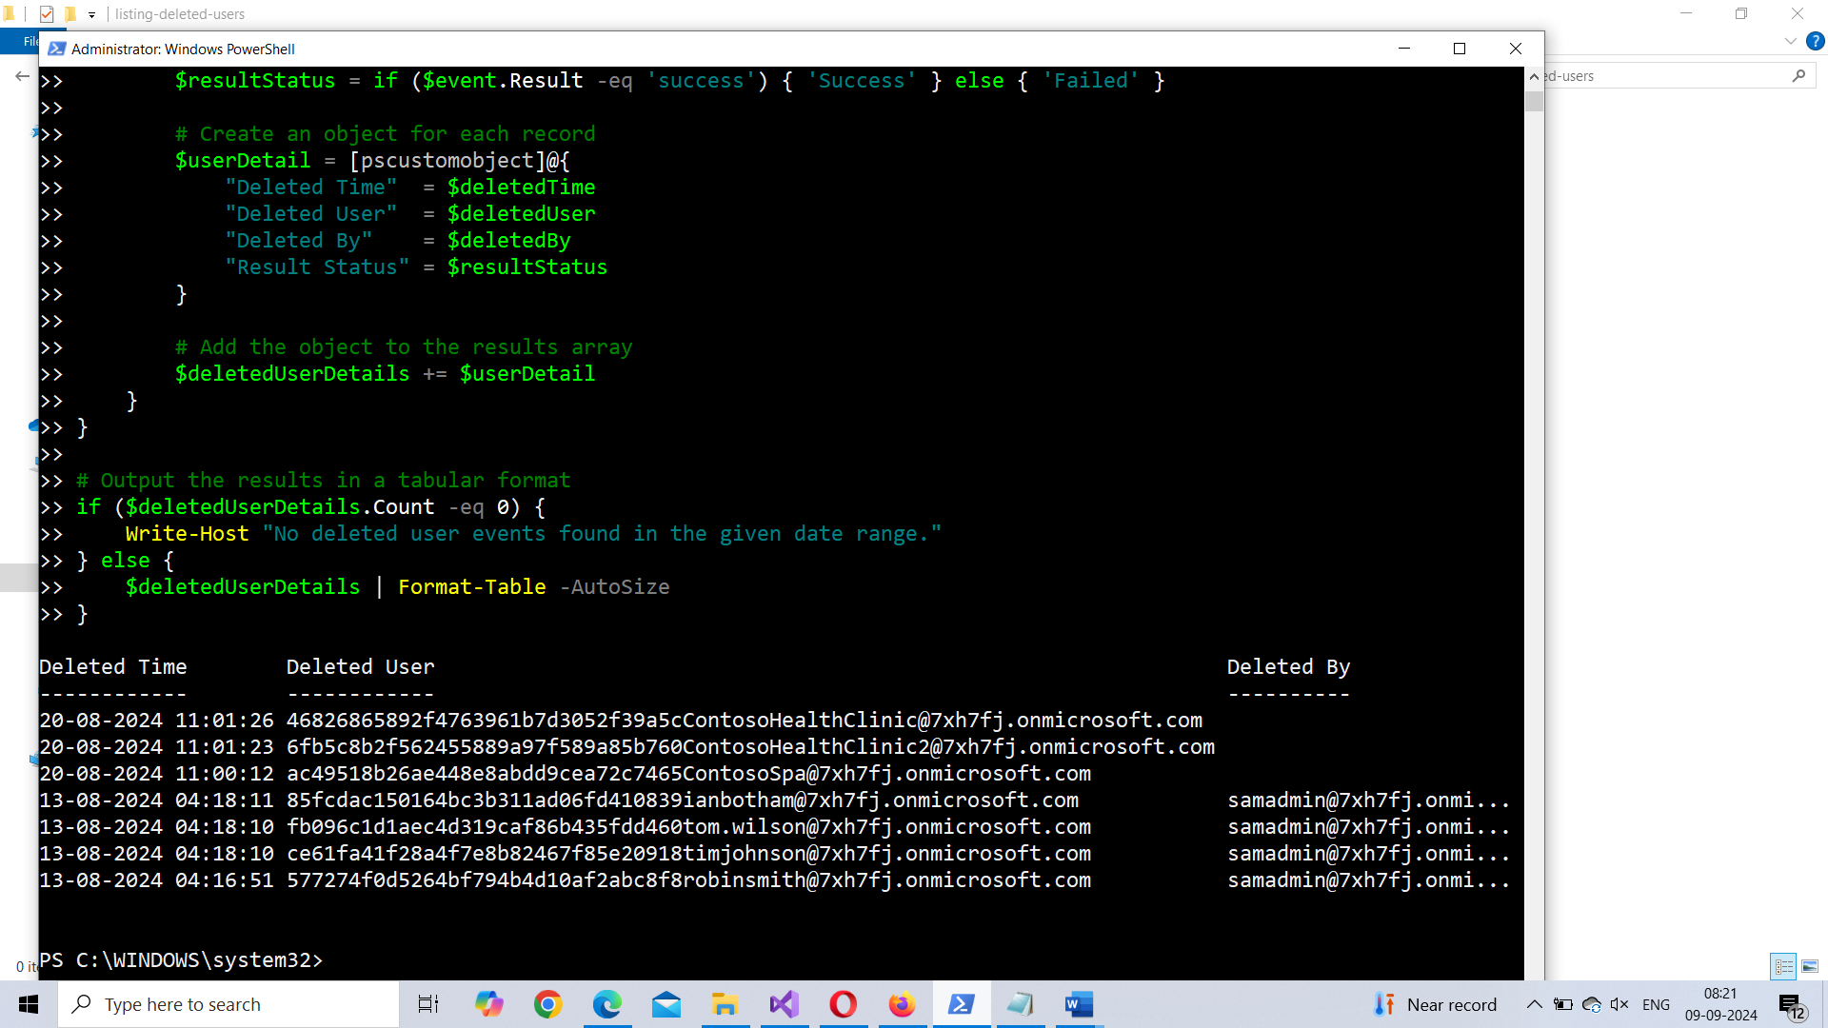Open the Quick Access Toolbar customize dropdown
The height and width of the screenshot is (1028, 1828).
[92, 14]
